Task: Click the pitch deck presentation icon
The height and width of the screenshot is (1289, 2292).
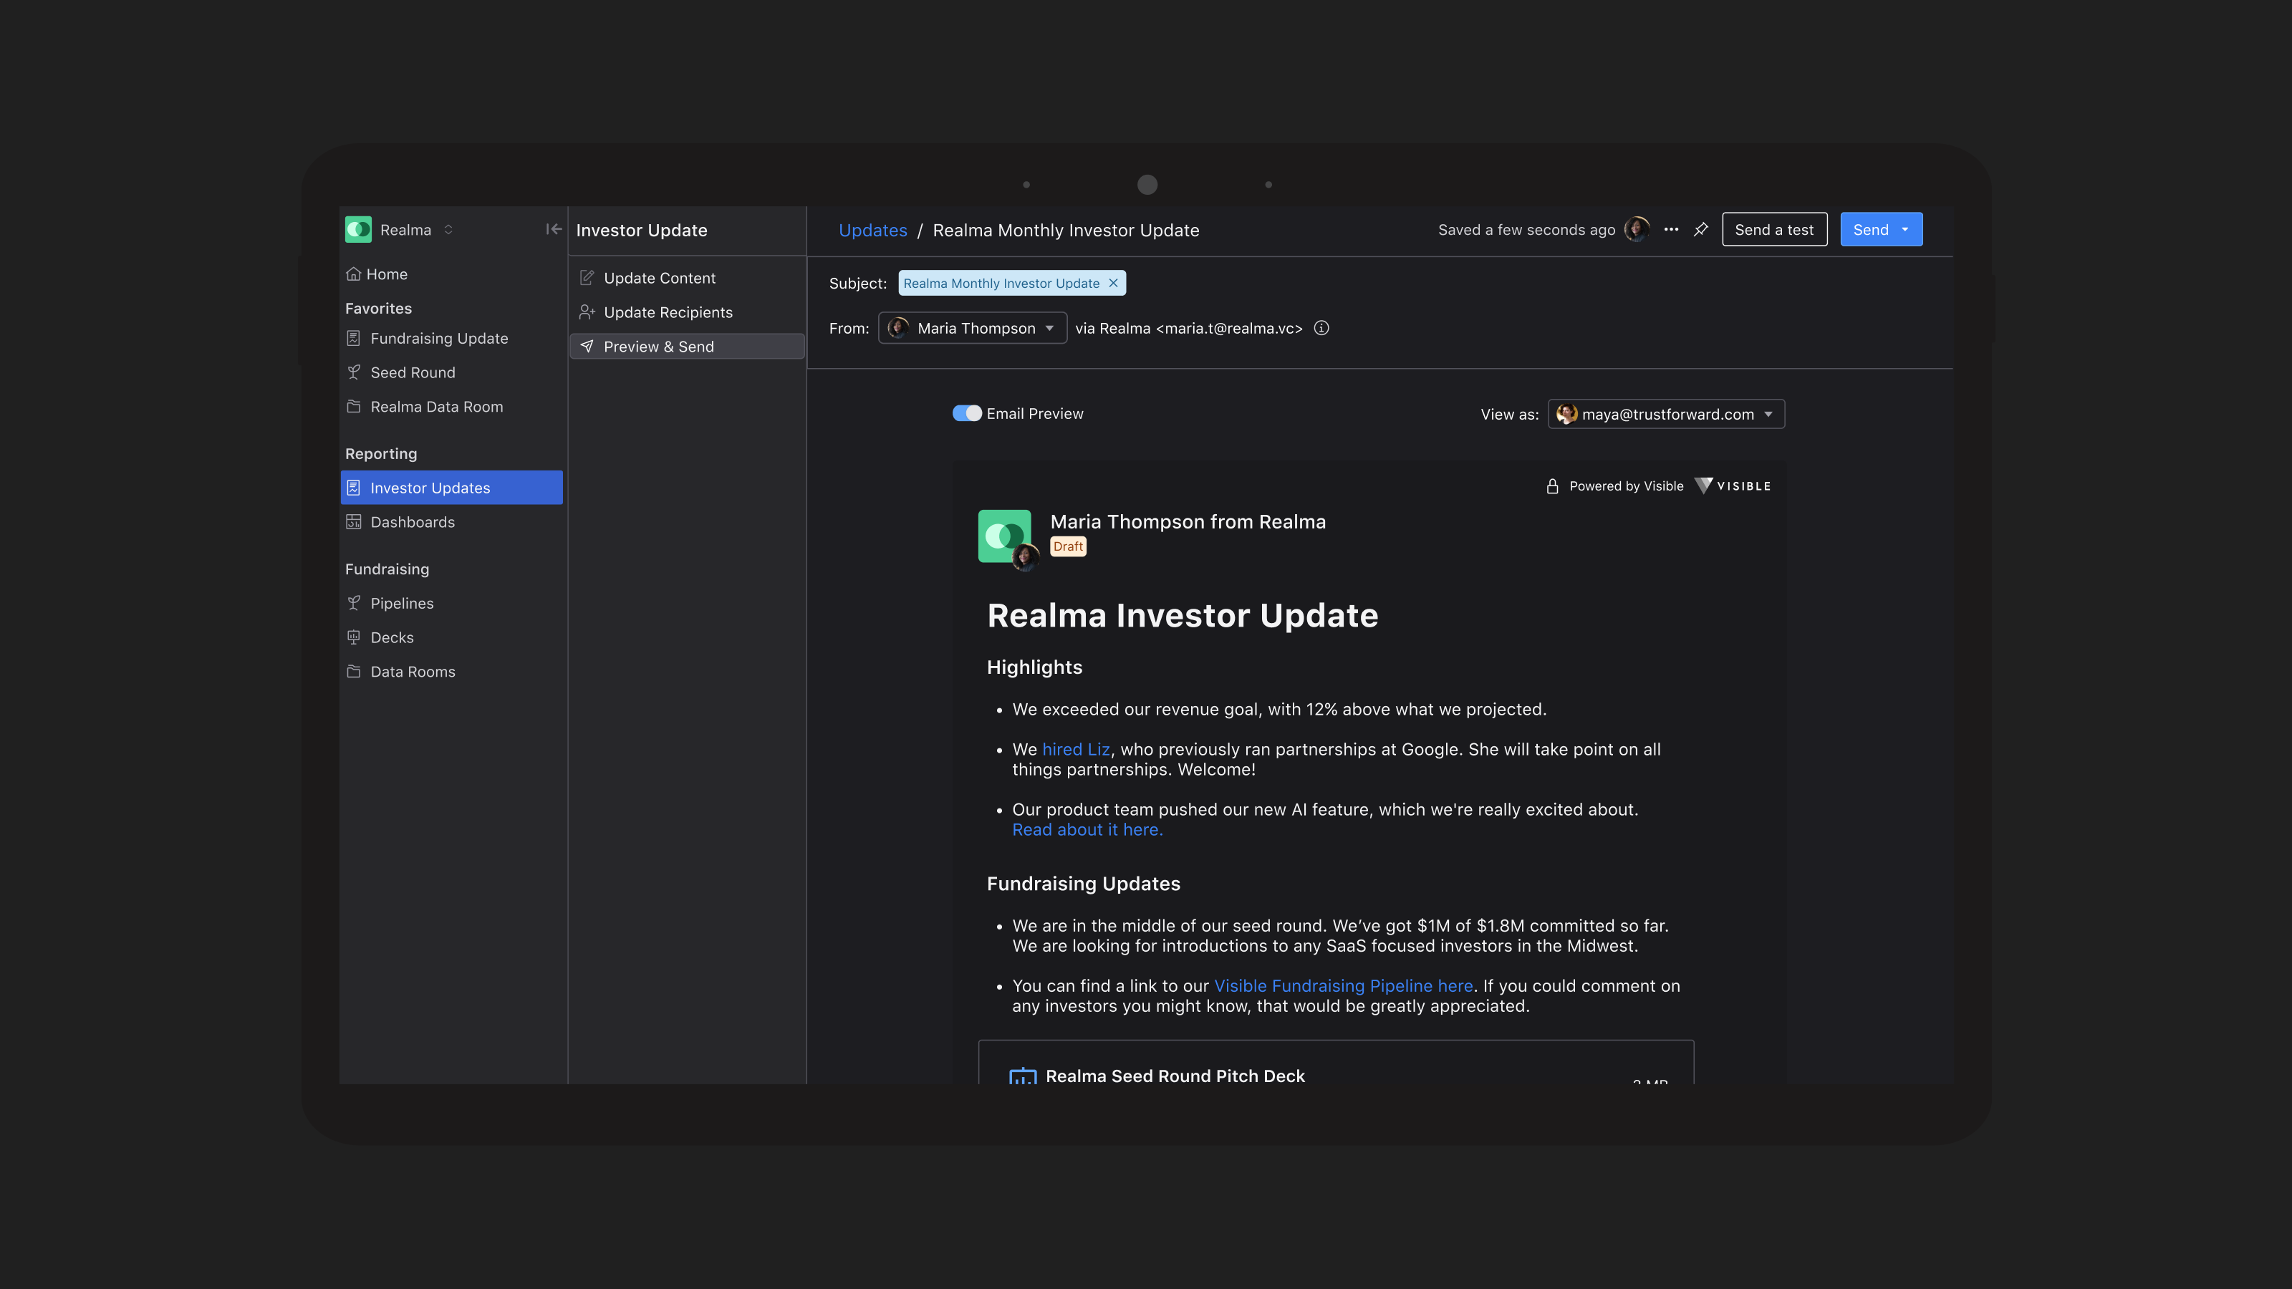Action: [1022, 1076]
